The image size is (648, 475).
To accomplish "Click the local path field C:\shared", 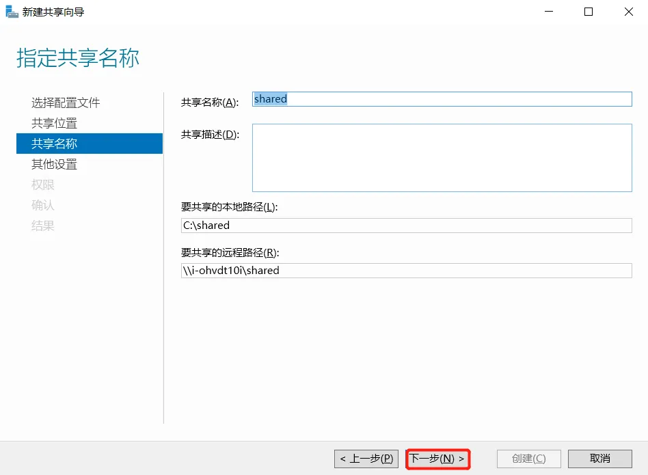I will tap(406, 226).
